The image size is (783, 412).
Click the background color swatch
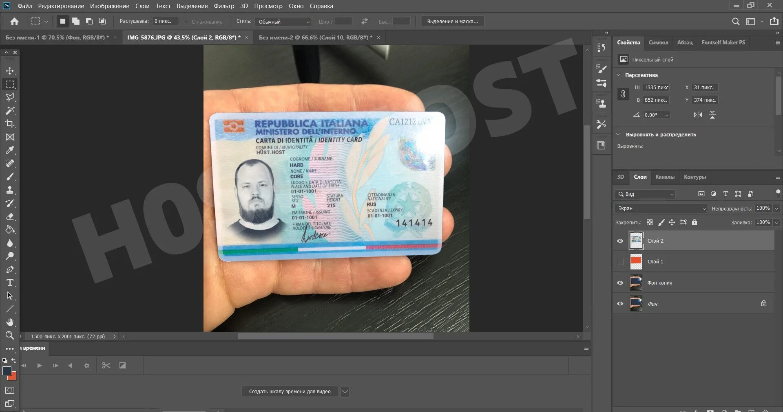13,377
